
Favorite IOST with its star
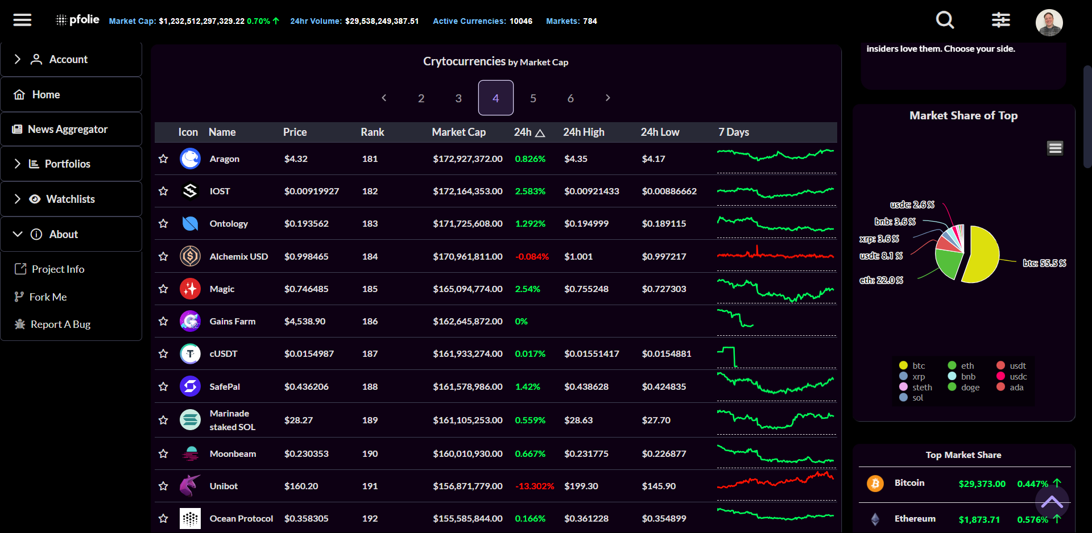click(163, 191)
